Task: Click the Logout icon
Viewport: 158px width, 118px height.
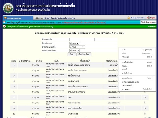Action: click(148, 18)
